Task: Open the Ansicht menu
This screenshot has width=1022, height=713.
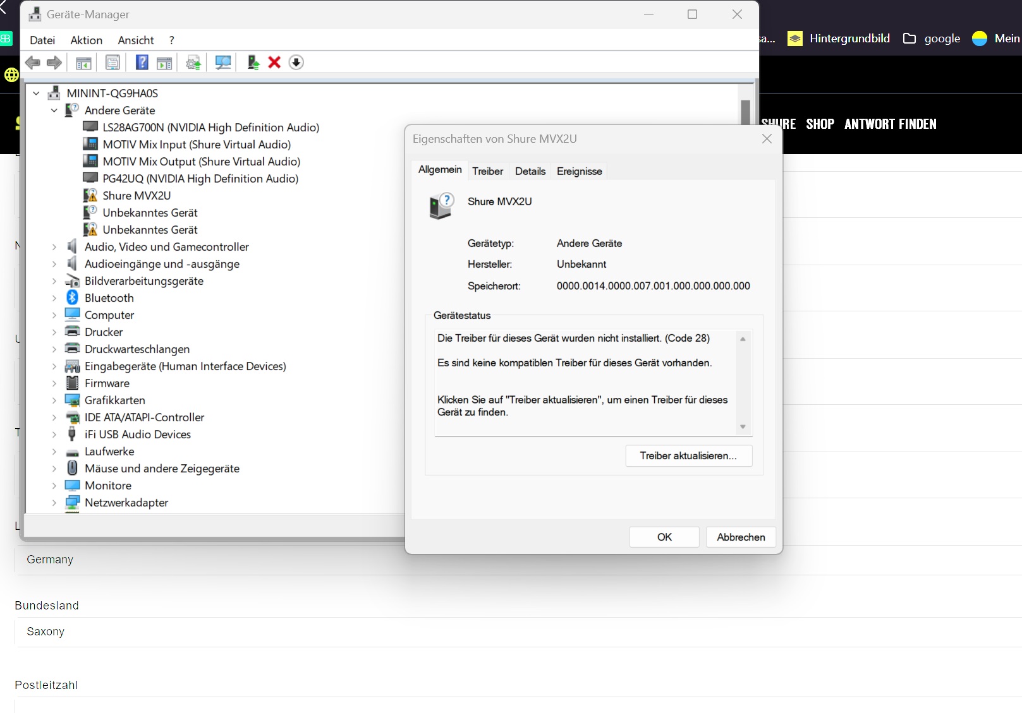Action: tap(136, 40)
